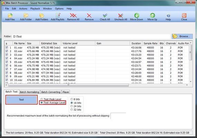Image resolution: width=197 pixels, height=138 pixels.
Task: Select the 16 bits option
Action: pos(72,103)
